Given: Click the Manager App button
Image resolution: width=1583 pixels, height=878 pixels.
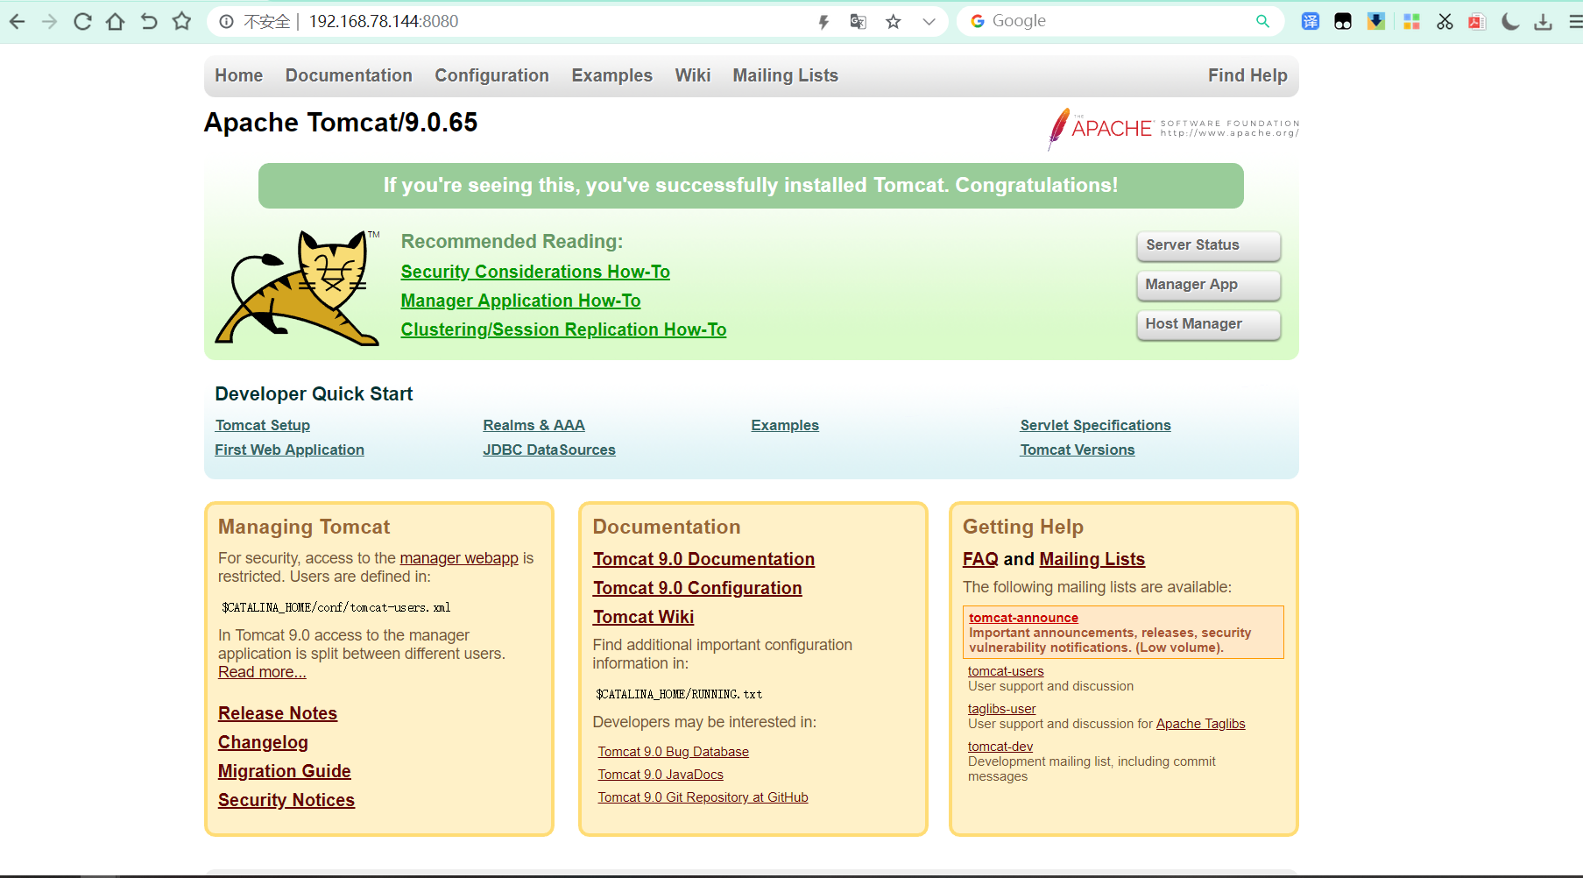Looking at the screenshot, I should click(x=1209, y=285).
